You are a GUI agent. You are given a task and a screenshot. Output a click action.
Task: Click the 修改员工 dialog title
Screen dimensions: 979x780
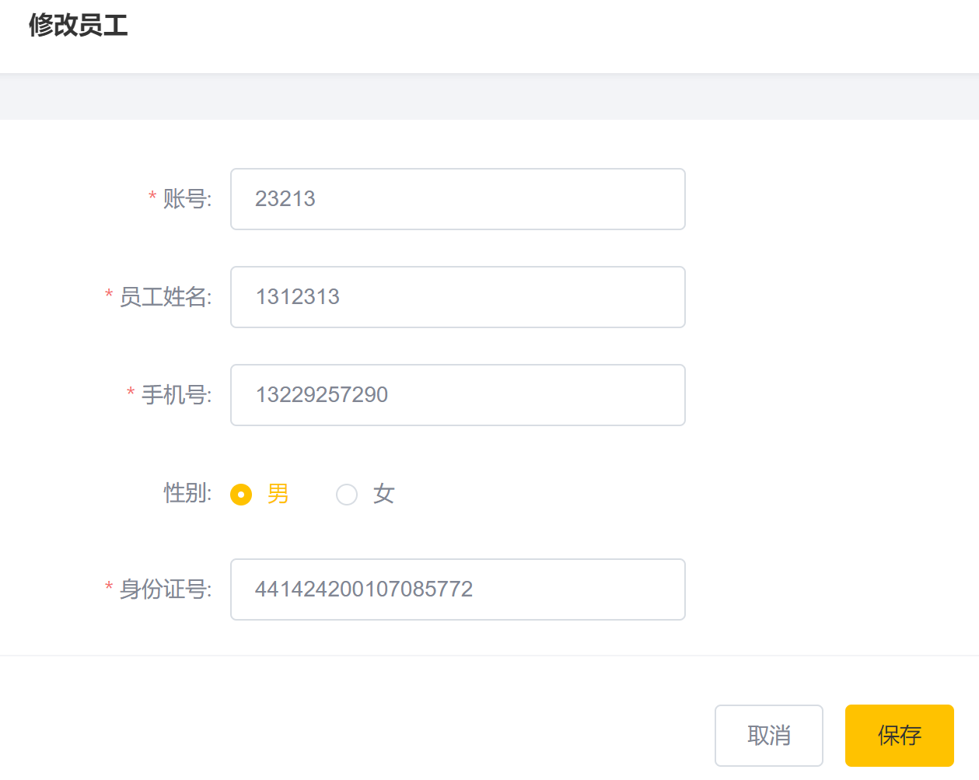click(78, 26)
